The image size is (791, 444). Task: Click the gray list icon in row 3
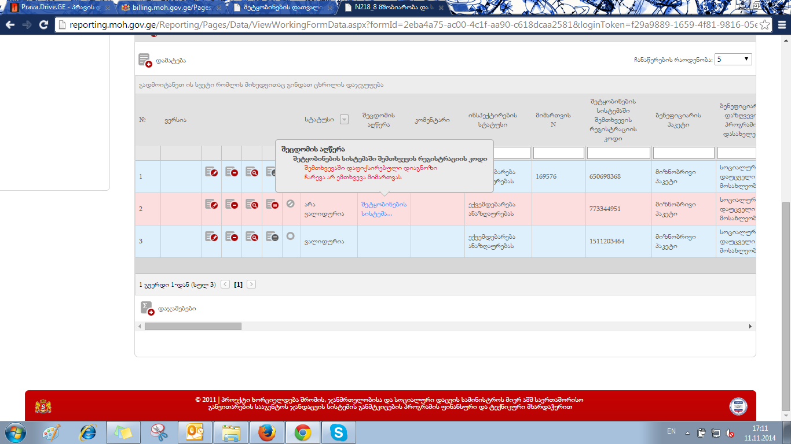(x=272, y=237)
